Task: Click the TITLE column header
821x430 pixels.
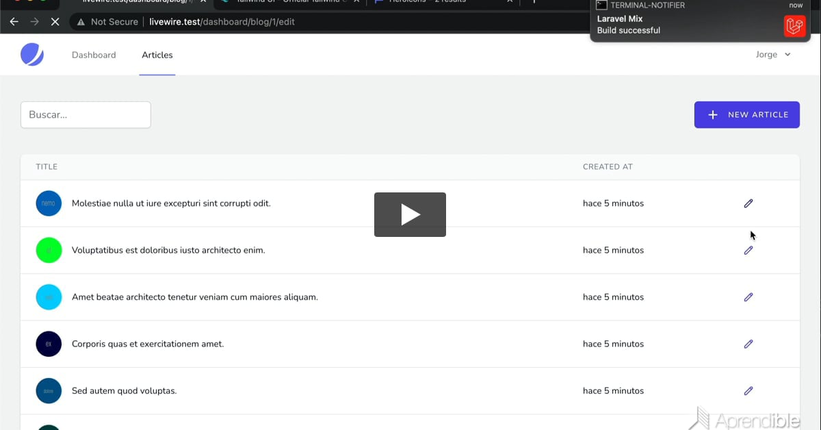Action: click(x=47, y=167)
